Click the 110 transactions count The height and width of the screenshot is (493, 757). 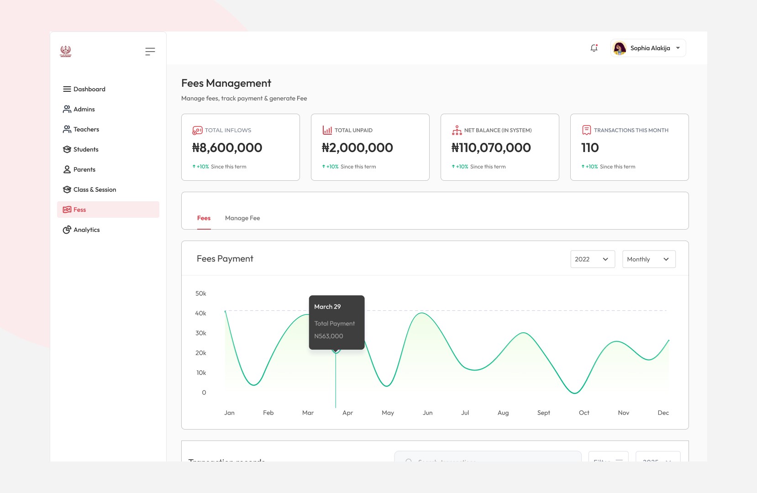(590, 147)
